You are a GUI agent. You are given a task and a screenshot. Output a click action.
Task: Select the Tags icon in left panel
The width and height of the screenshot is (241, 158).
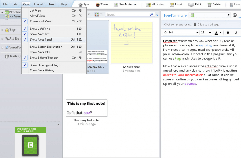(x=7, y=30)
